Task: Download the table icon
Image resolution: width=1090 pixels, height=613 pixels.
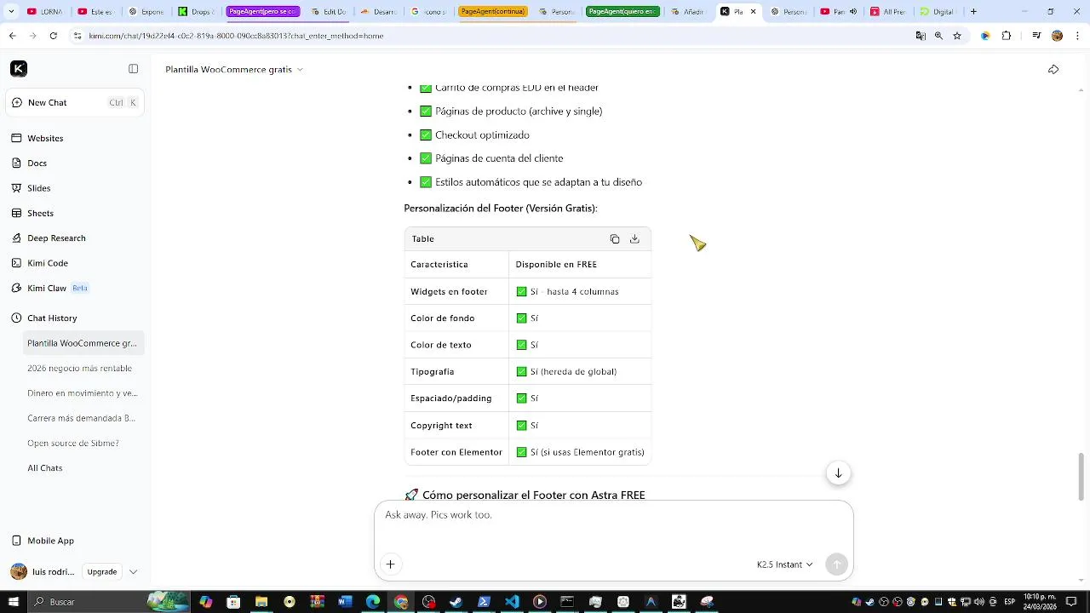Action: [634, 239]
